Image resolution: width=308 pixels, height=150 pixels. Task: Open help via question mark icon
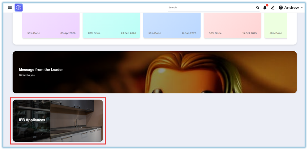pyautogui.click(x=281, y=8)
